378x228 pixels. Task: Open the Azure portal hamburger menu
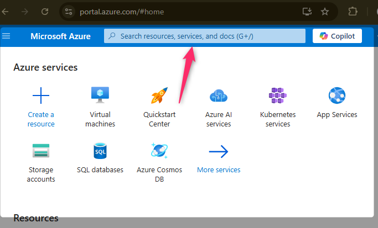click(x=6, y=36)
